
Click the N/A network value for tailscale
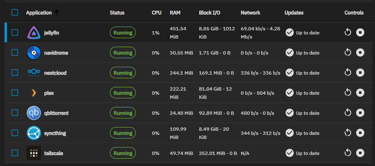pos(245,153)
